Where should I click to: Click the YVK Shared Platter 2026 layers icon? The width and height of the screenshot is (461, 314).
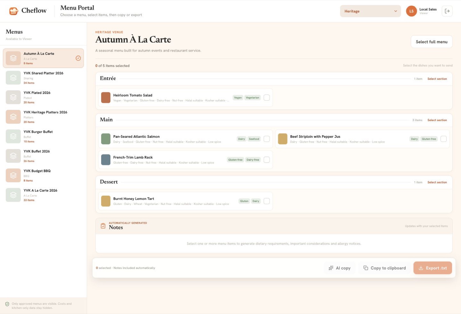pos(13,78)
